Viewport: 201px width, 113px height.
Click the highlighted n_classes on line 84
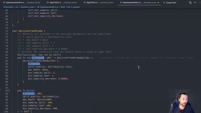(x=34, y=64)
